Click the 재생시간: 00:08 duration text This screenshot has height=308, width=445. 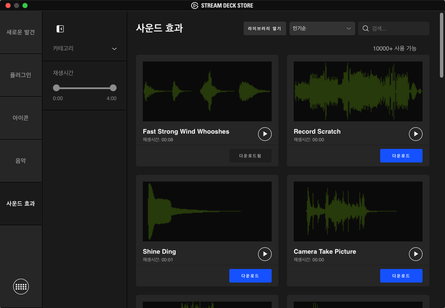[158, 140]
